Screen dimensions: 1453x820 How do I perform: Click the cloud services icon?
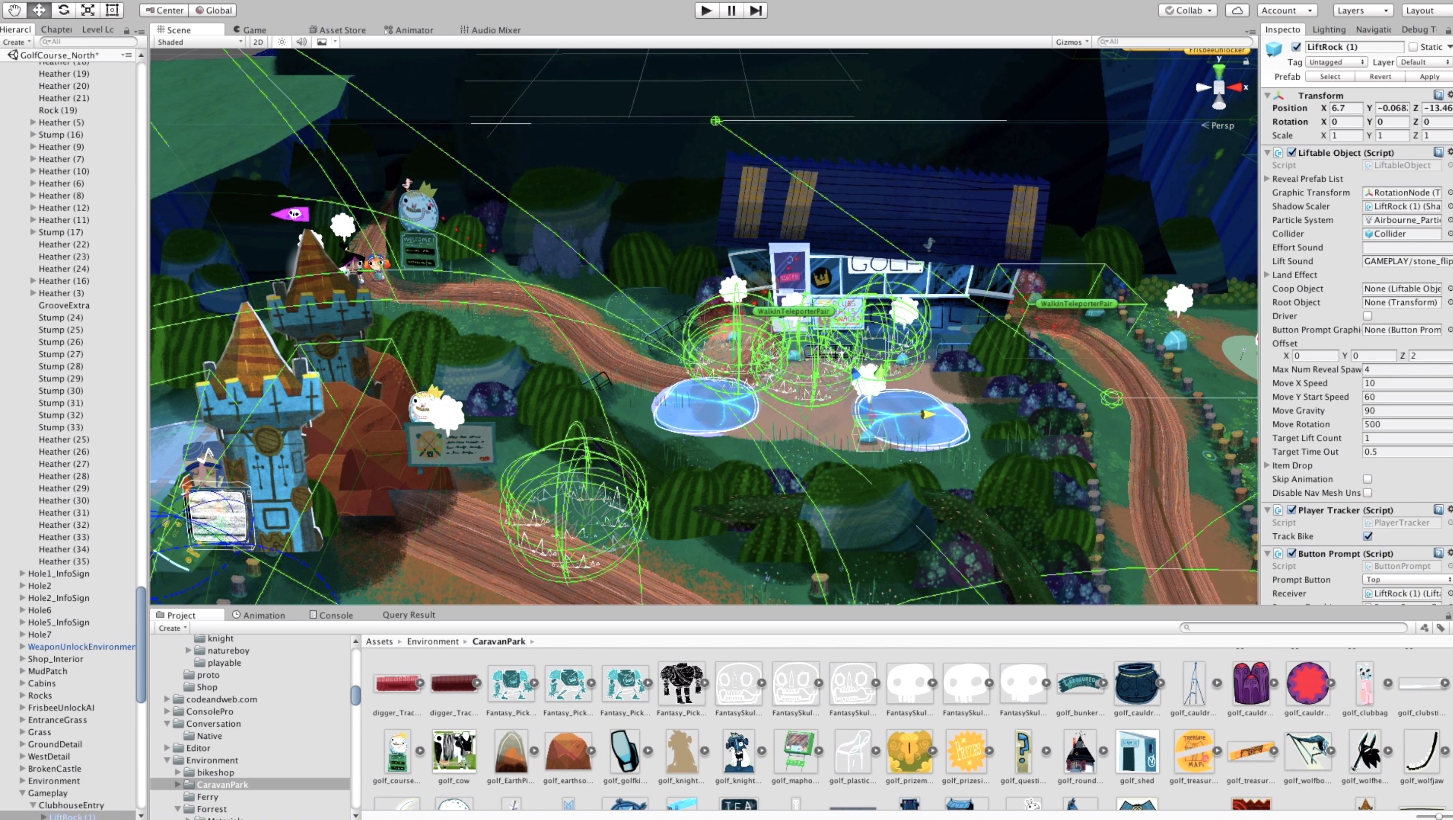click(1236, 10)
